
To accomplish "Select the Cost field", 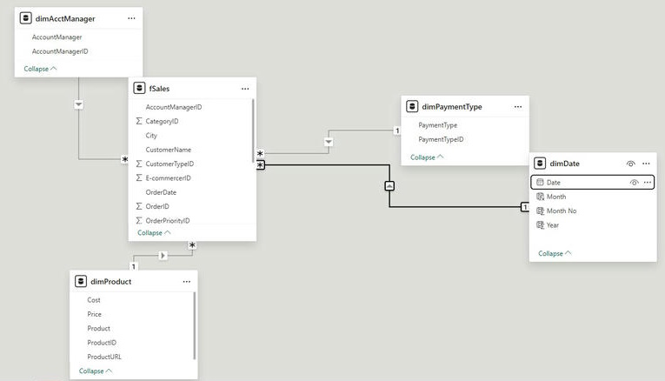I will click(x=94, y=300).
